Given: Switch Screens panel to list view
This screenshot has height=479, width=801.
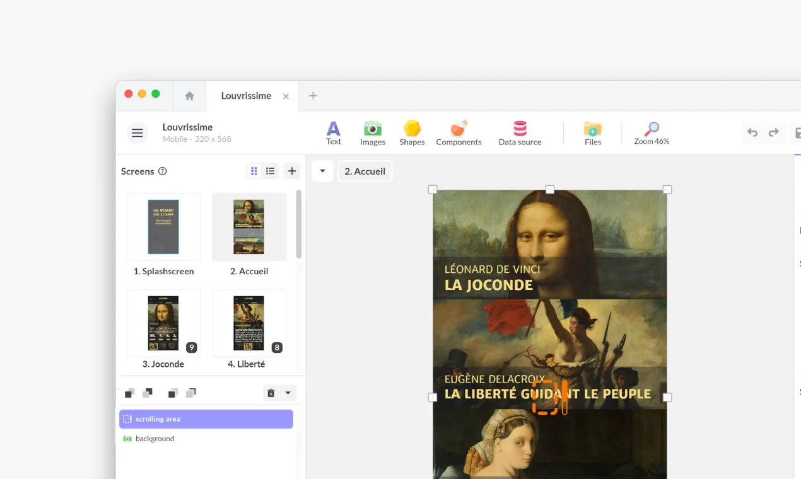Looking at the screenshot, I should [270, 171].
